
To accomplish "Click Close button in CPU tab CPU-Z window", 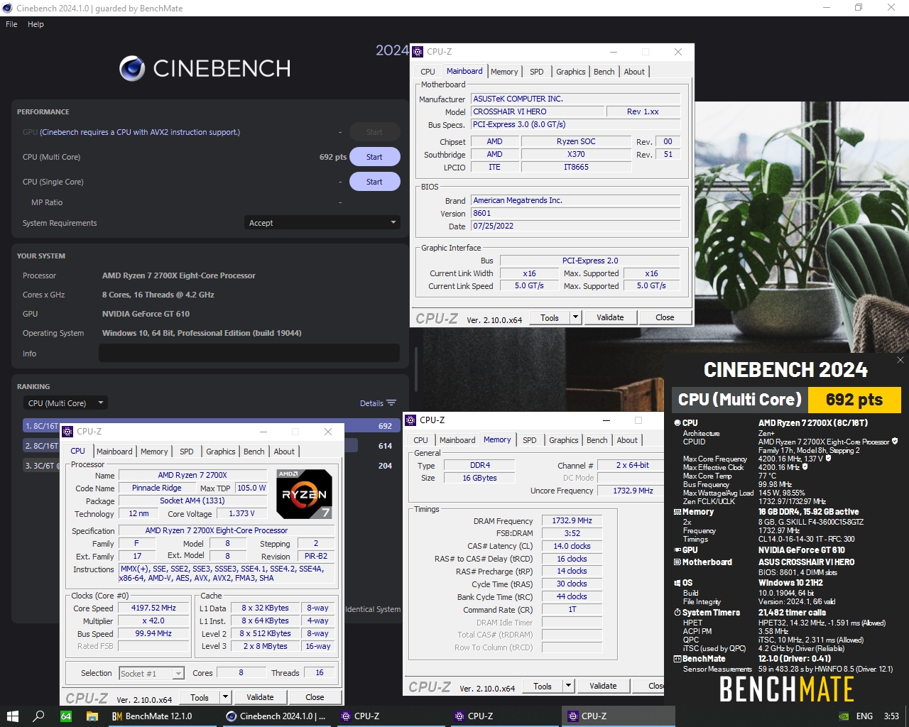I will point(315,697).
